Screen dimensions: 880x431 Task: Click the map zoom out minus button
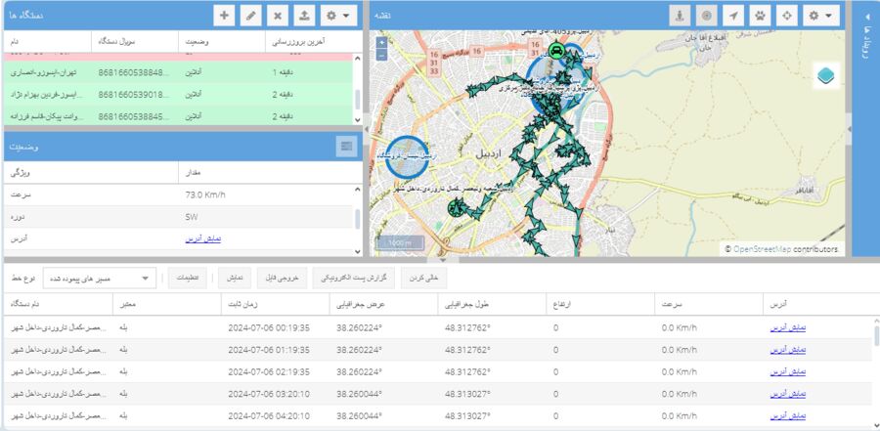(380, 57)
